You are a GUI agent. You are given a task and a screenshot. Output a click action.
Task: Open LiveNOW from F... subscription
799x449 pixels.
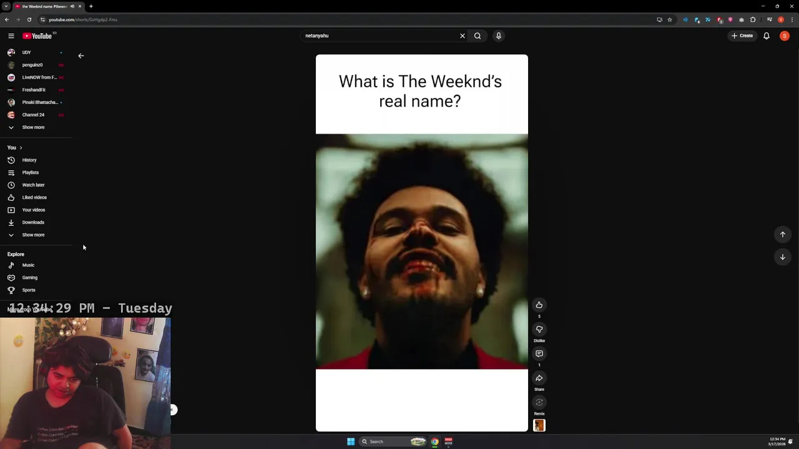pyautogui.click(x=35, y=77)
